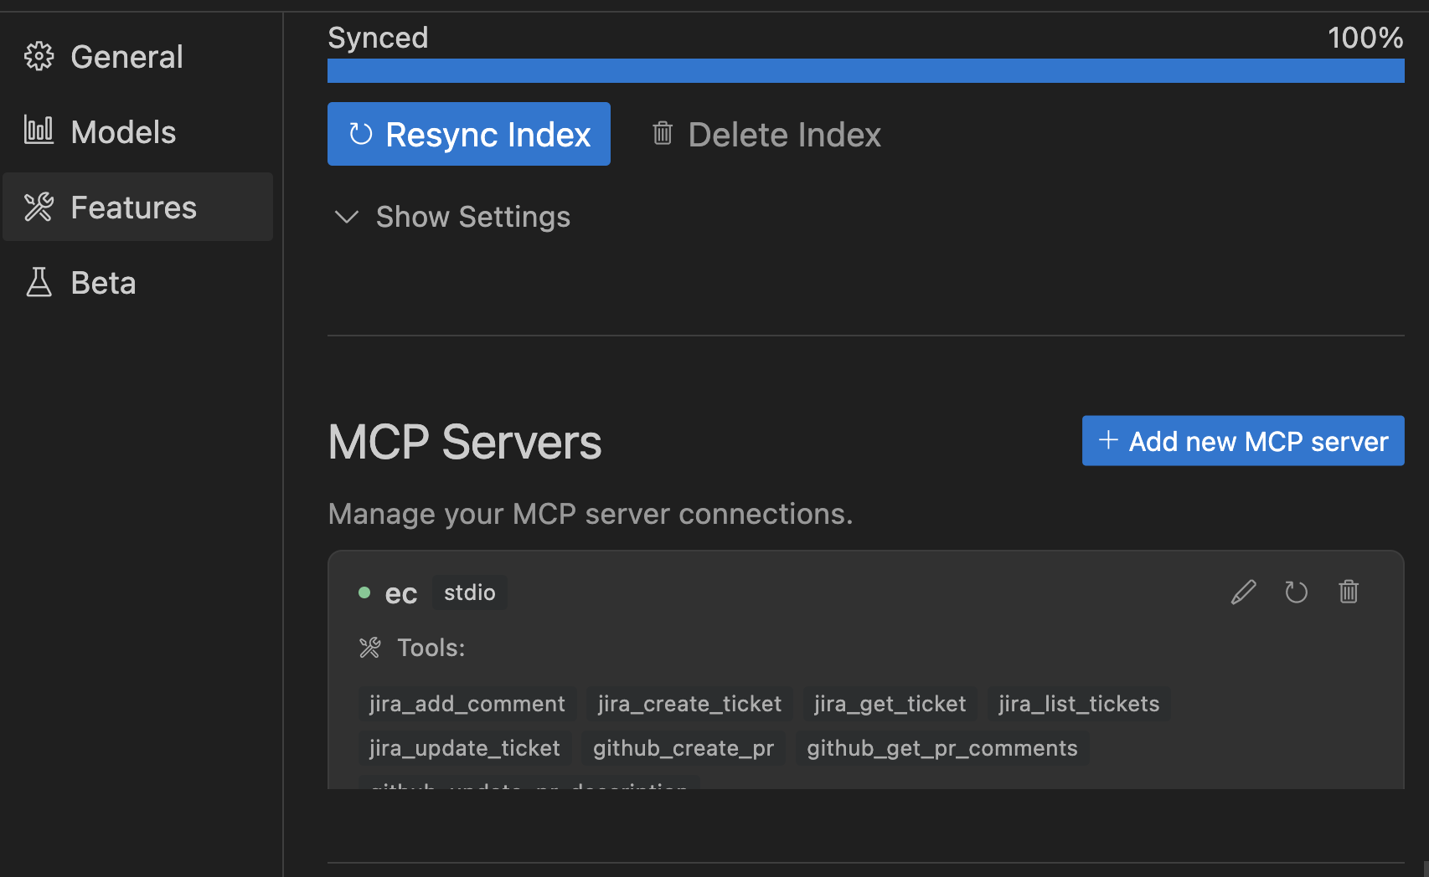Image resolution: width=1429 pixels, height=877 pixels.
Task: Click the pencil icon to edit the ec server
Action: (1243, 592)
